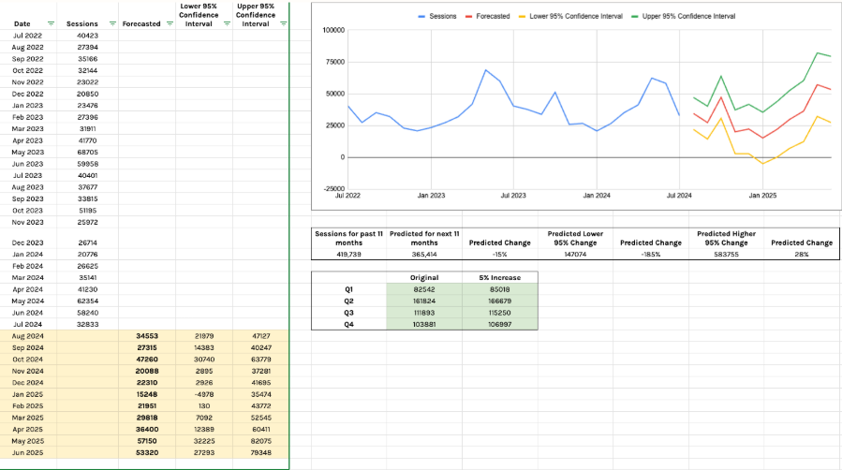
Task: Select the upper interval value 82075
Action: 261,441
